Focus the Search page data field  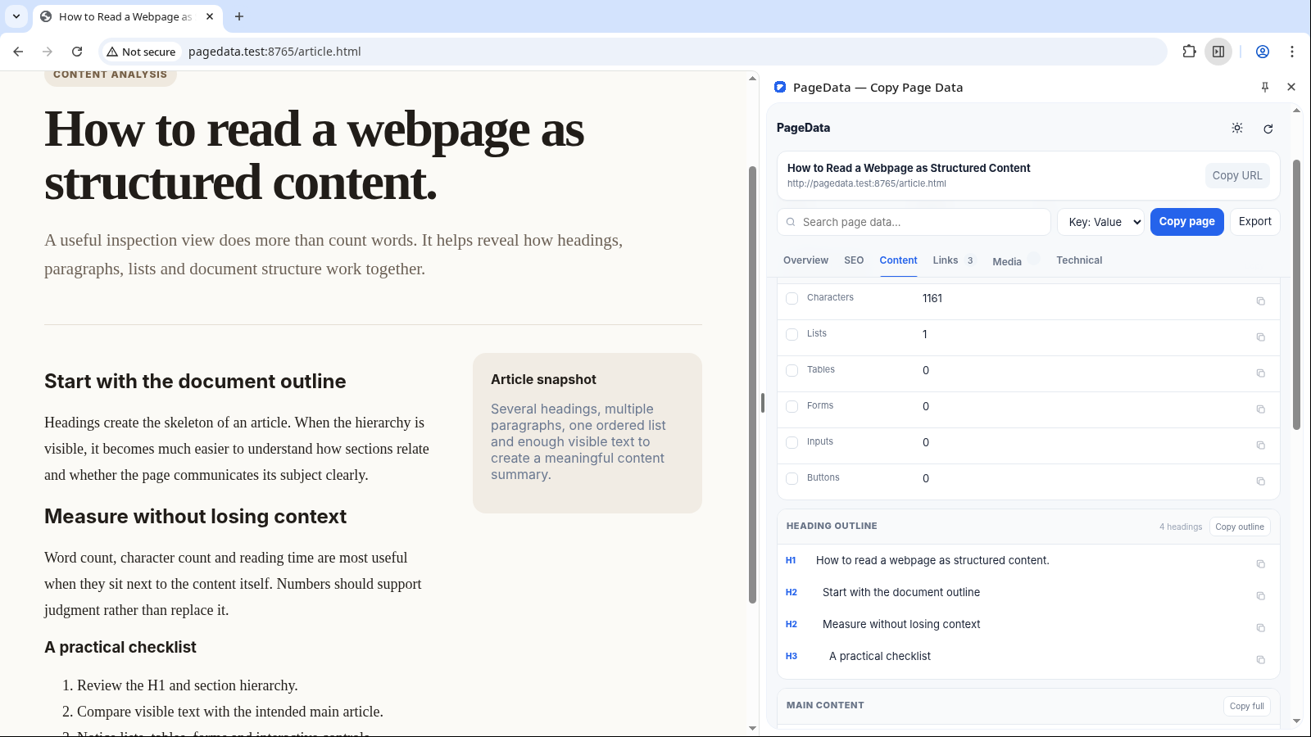tap(914, 222)
